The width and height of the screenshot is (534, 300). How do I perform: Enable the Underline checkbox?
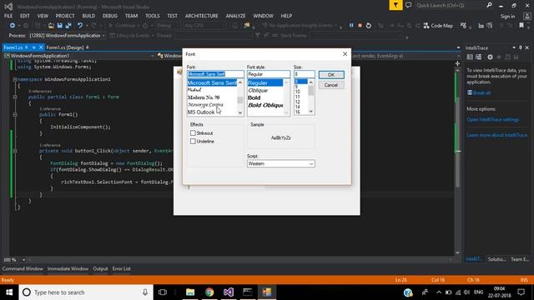193,141
